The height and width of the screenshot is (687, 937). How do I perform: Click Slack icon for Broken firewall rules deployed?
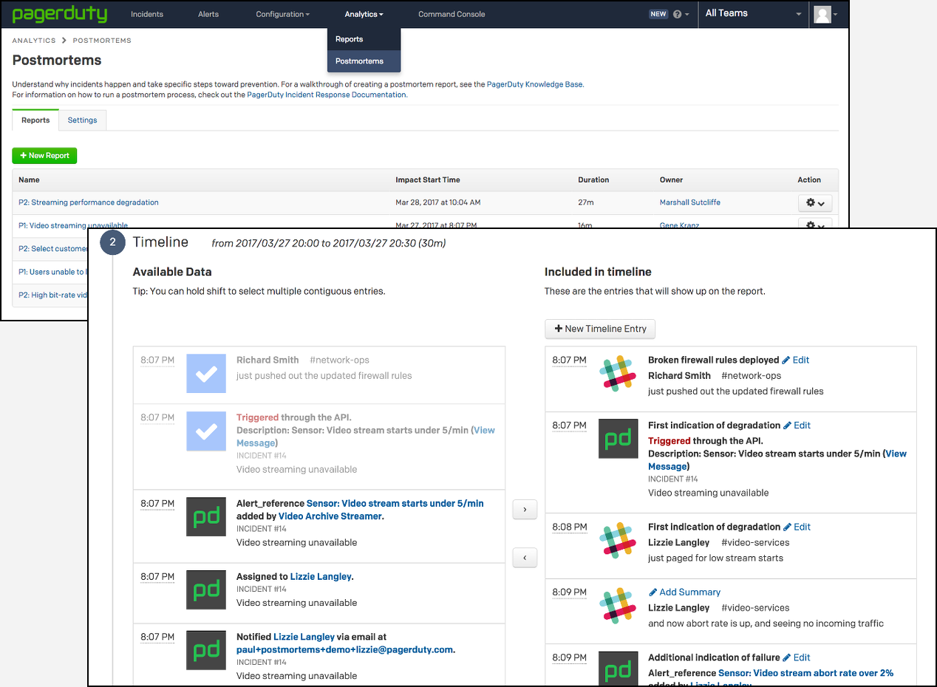tap(618, 373)
